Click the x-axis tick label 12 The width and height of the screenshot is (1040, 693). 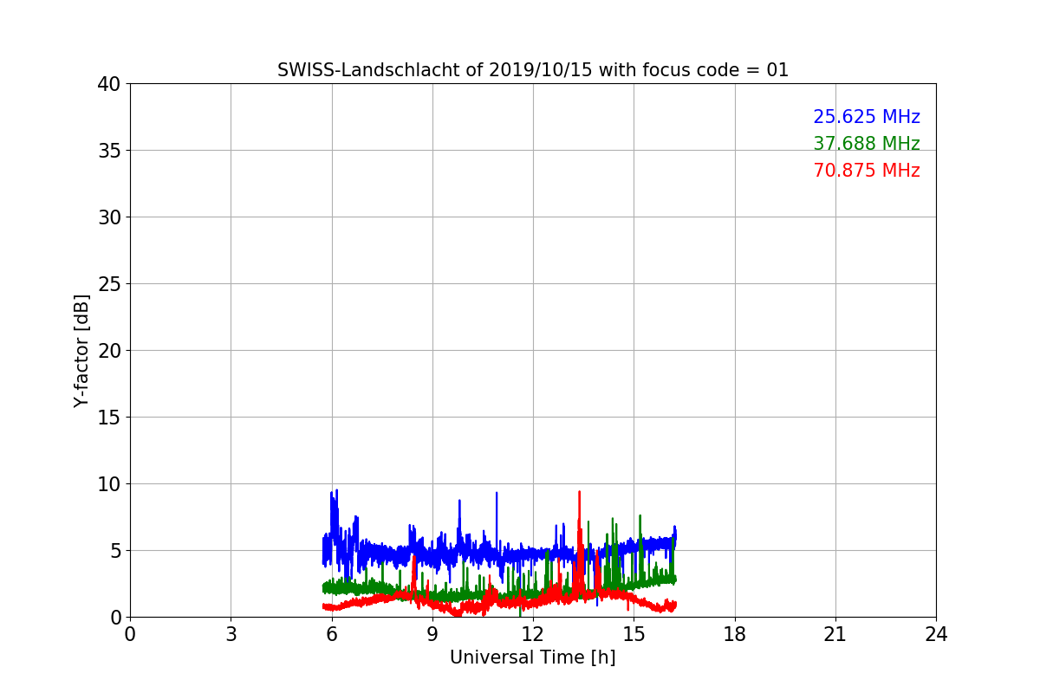pos(533,634)
